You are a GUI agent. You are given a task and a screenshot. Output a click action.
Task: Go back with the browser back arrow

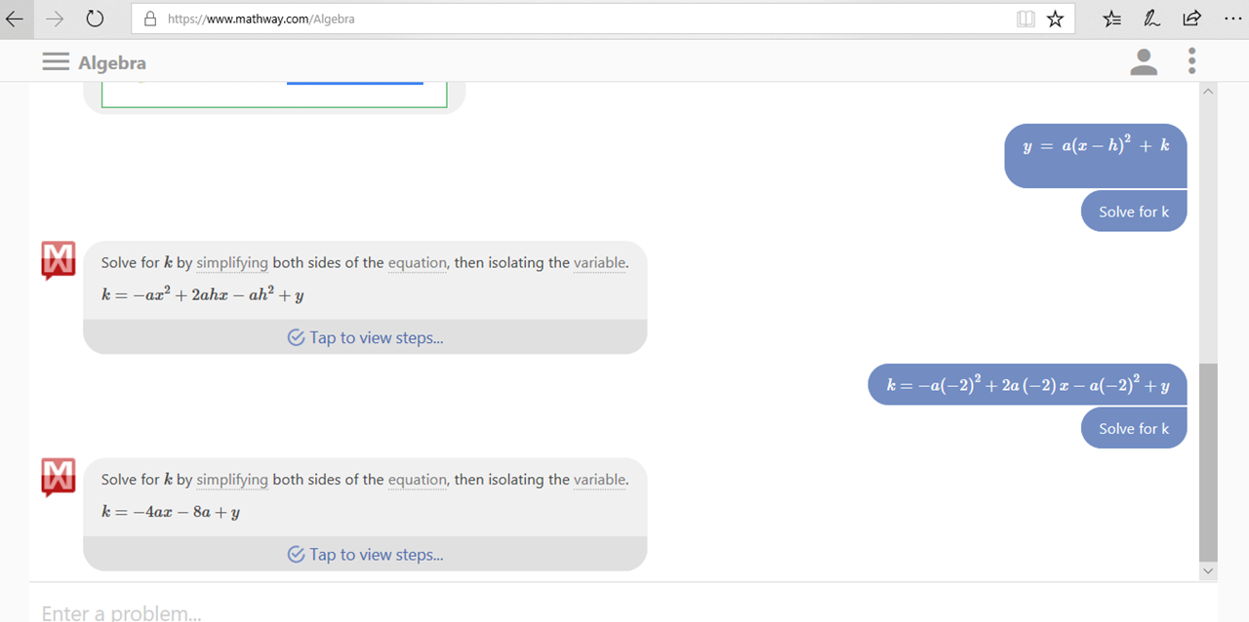click(x=15, y=19)
